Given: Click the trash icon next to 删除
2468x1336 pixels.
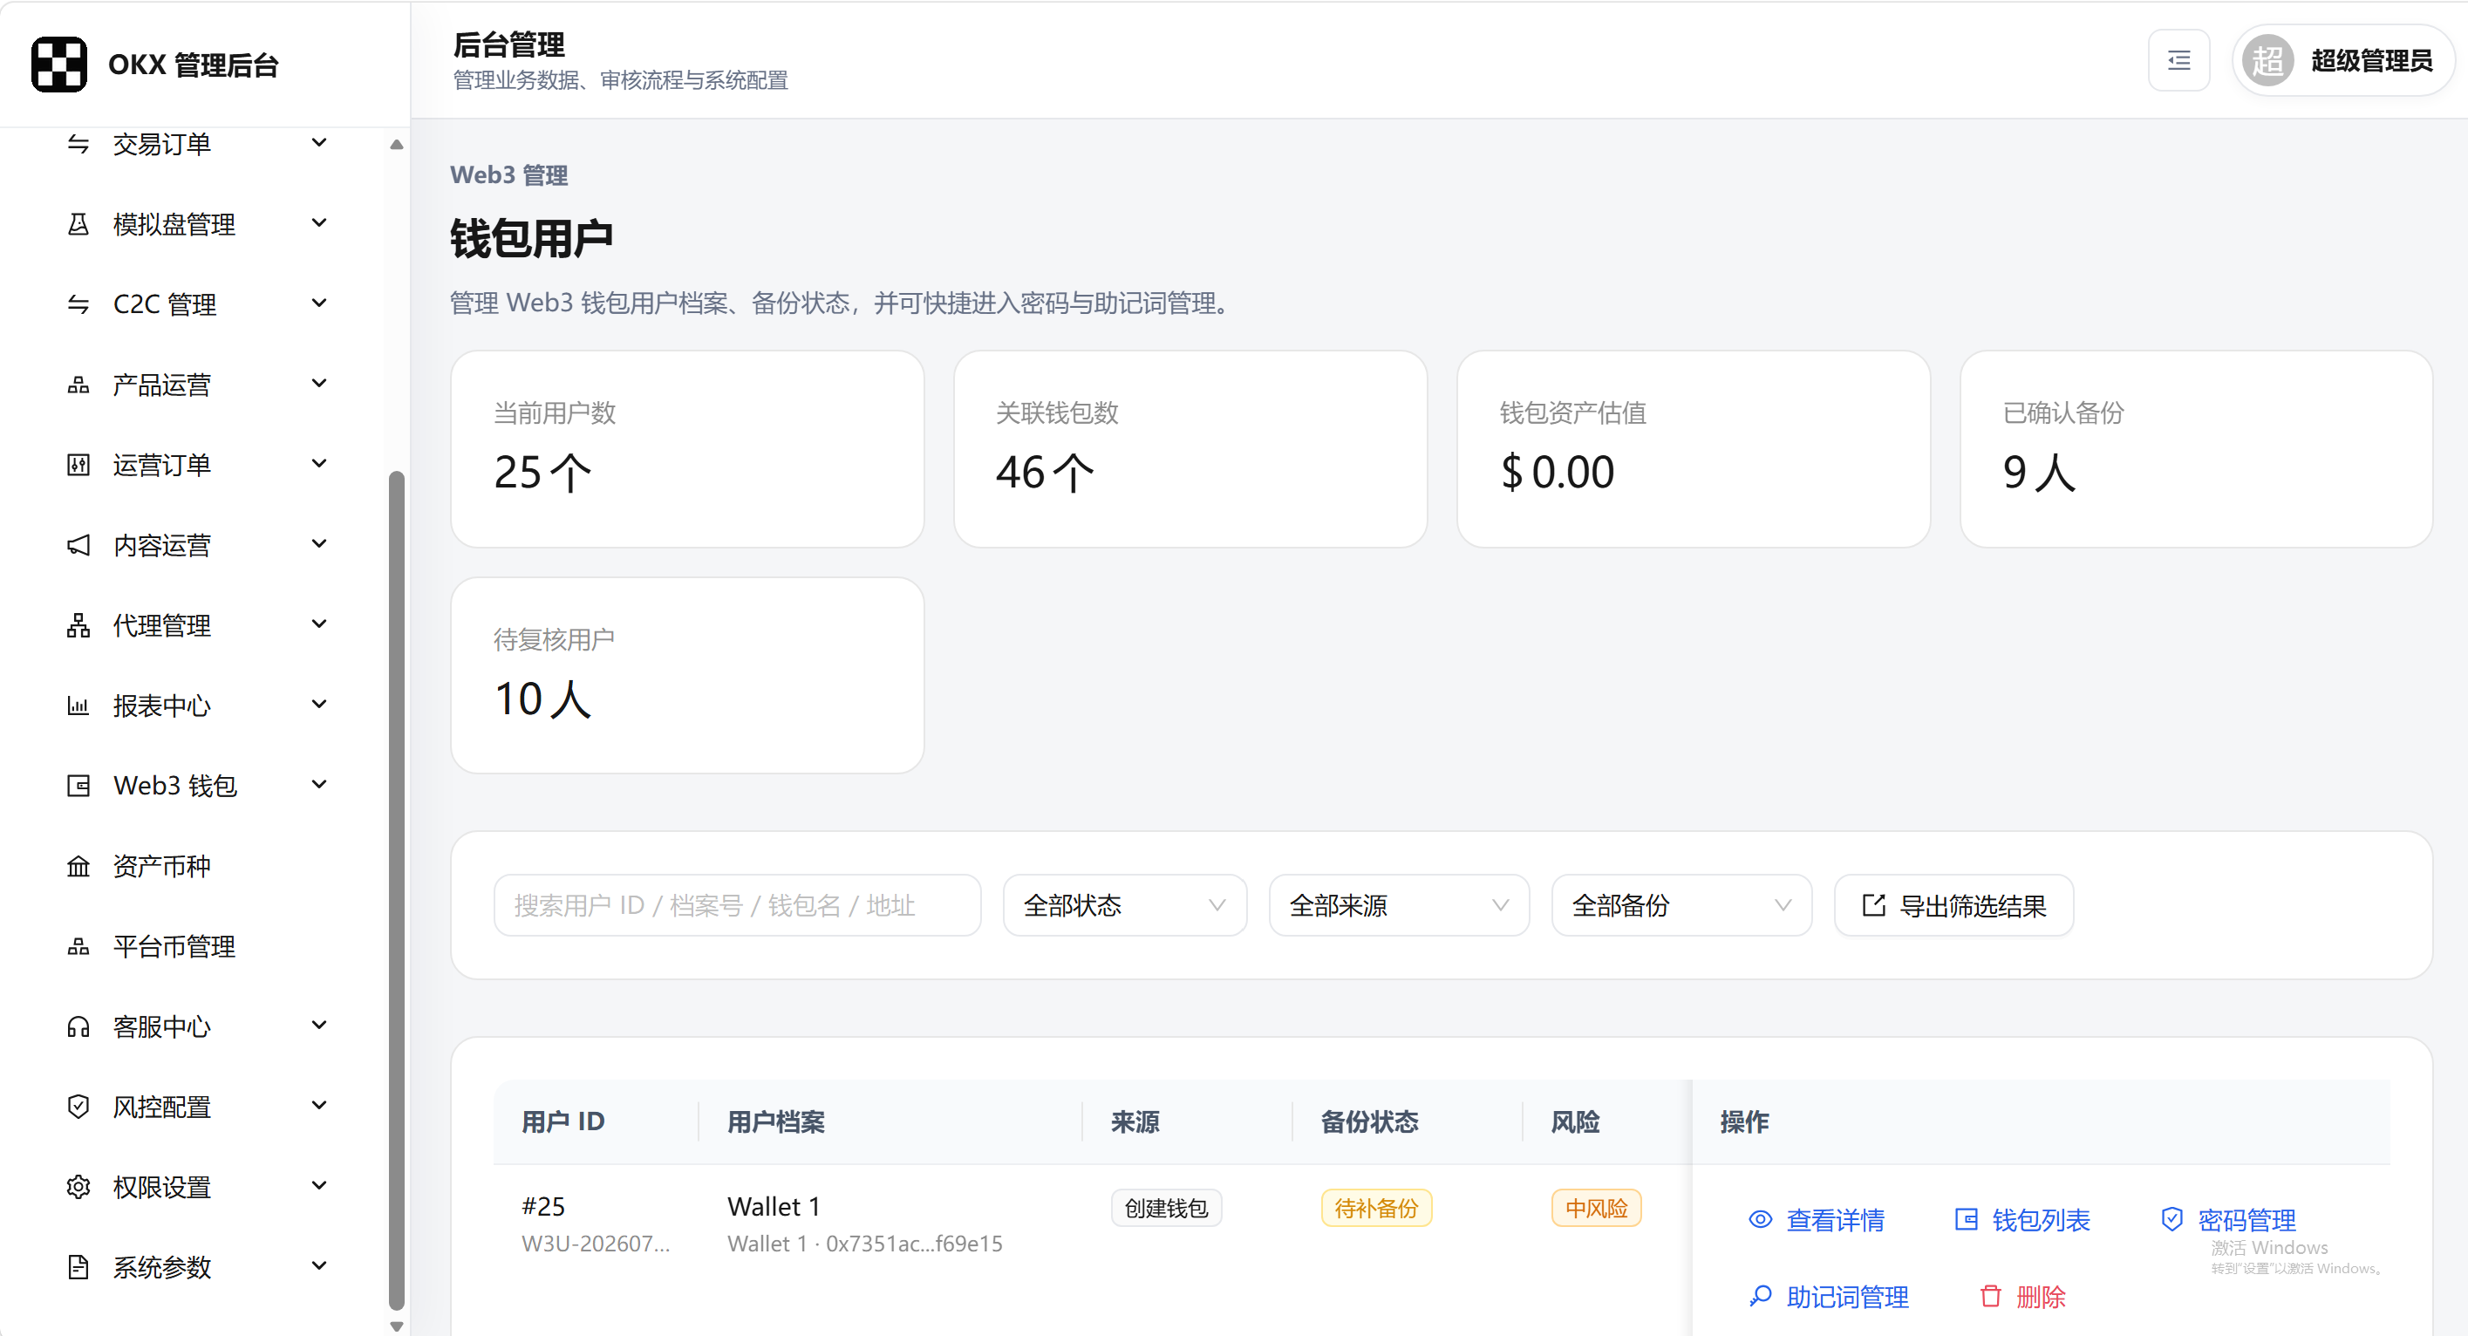Looking at the screenshot, I should pos(1990,1296).
